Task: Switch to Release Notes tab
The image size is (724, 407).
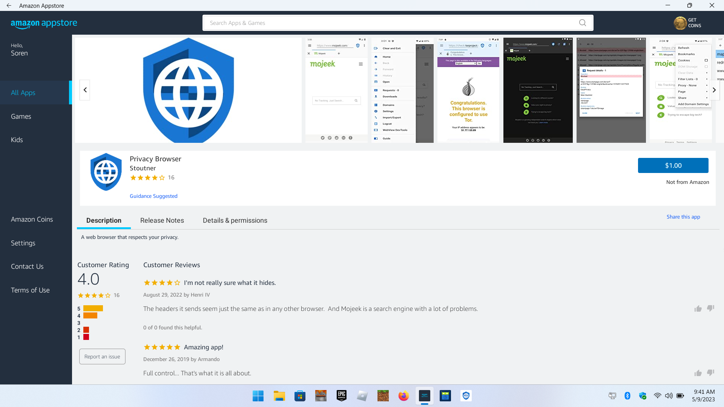Action: (162, 220)
